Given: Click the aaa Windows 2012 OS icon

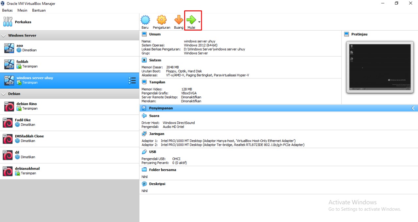Looking at the screenshot, I should [9, 48].
